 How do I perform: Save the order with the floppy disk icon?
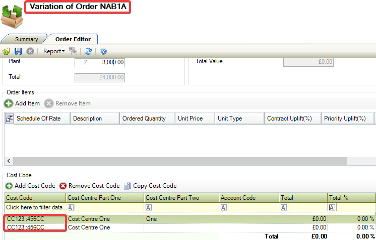point(18,51)
